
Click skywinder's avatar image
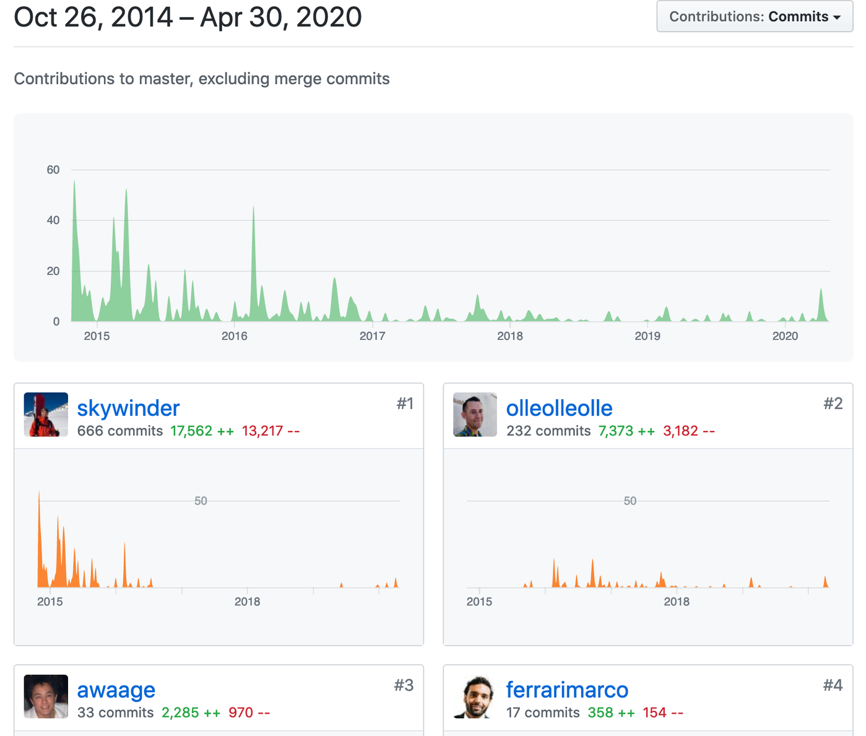tap(46, 415)
